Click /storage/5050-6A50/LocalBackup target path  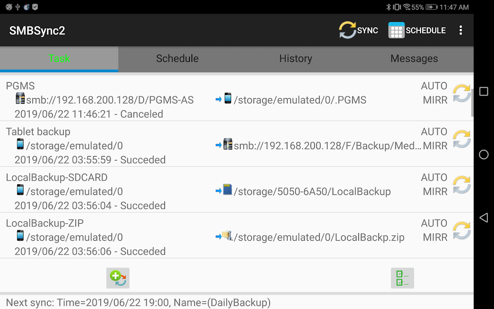coord(312,191)
